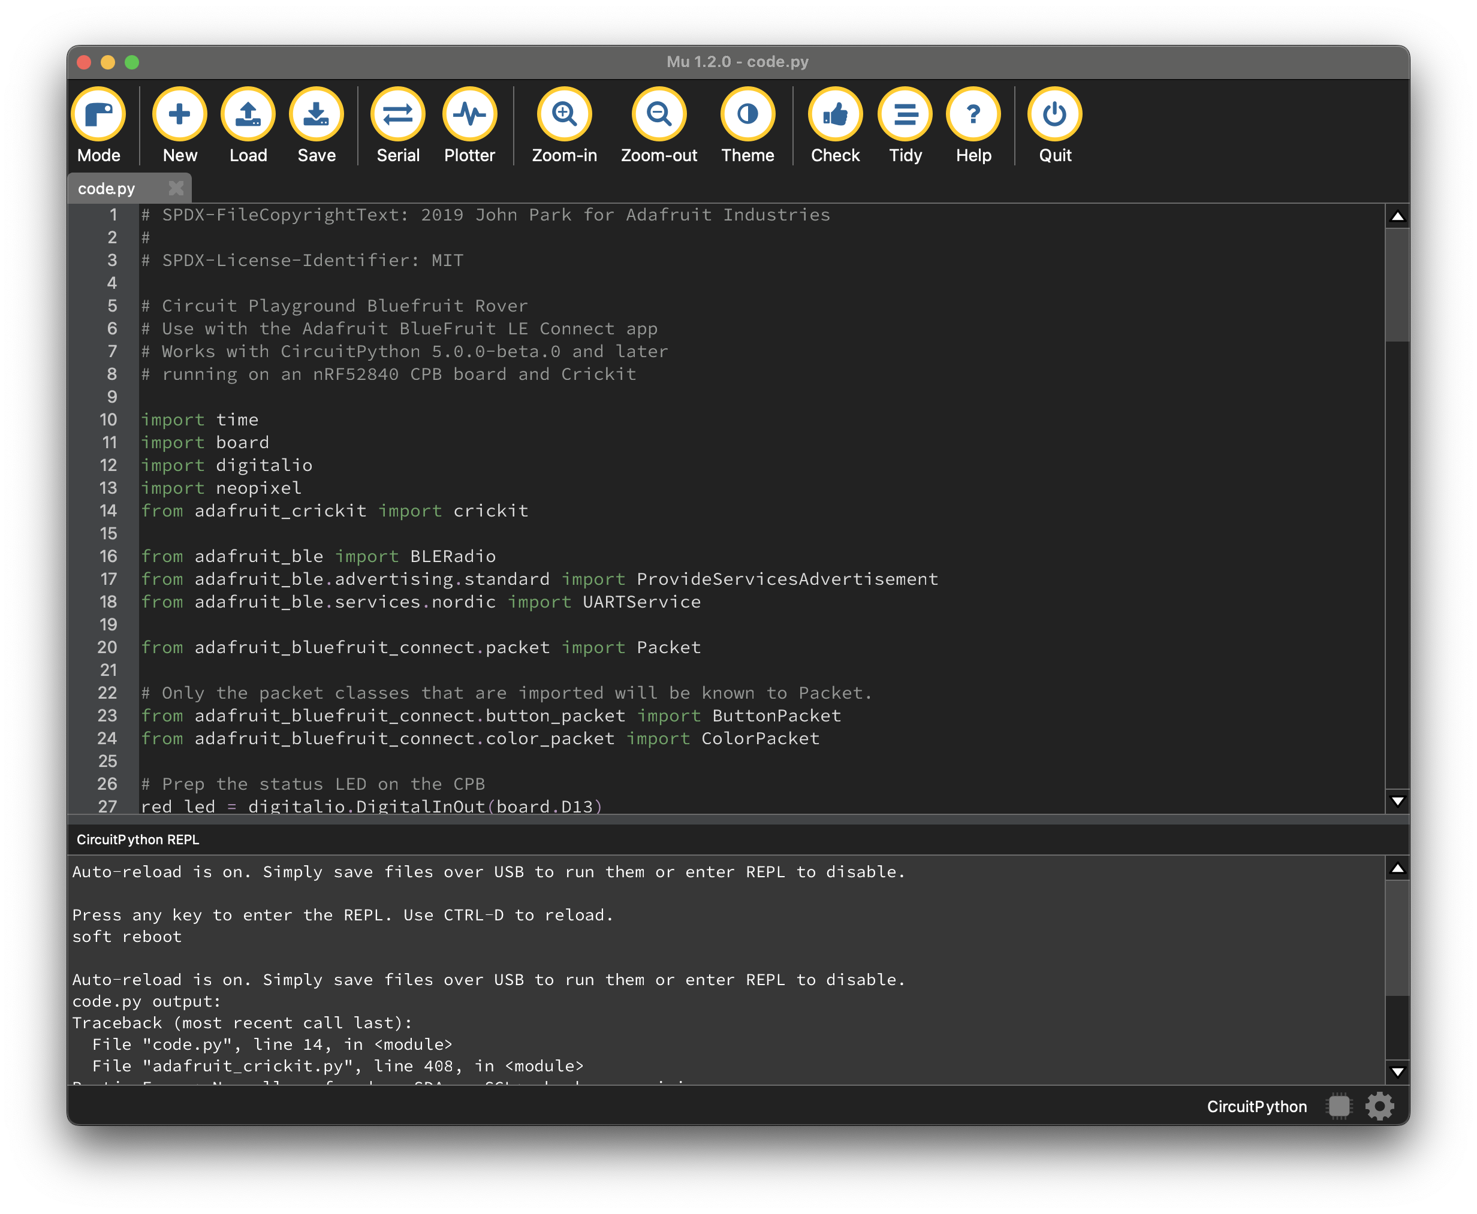Switch the Theme between day and night
1477x1214 pixels.
click(x=747, y=114)
